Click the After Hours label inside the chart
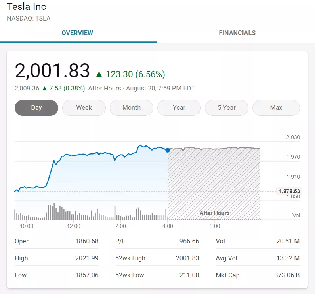 tap(214, 213)
